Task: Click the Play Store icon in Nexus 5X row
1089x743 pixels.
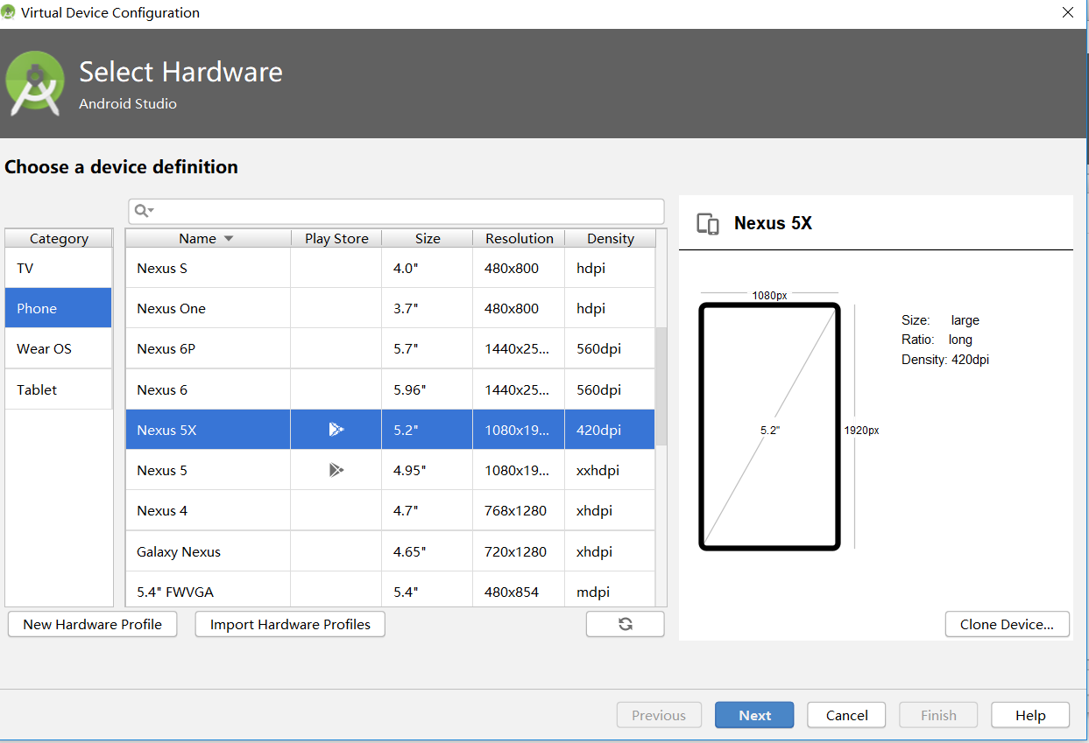Action: (336, 430)
